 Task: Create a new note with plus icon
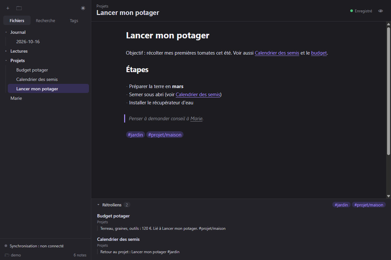tap(8, 8)
